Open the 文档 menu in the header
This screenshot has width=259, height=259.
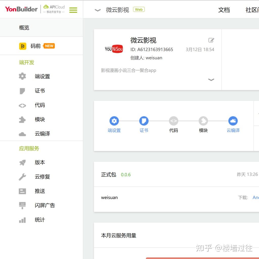(x=224, y=10)
